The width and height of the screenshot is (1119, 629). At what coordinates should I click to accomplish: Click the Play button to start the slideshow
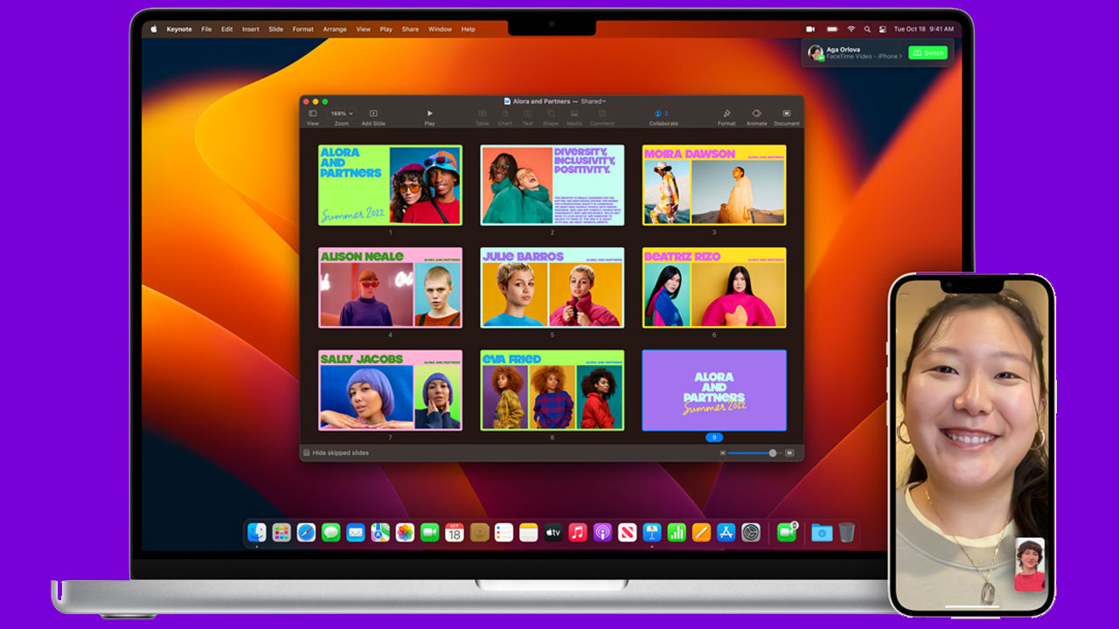pos(429,113)
